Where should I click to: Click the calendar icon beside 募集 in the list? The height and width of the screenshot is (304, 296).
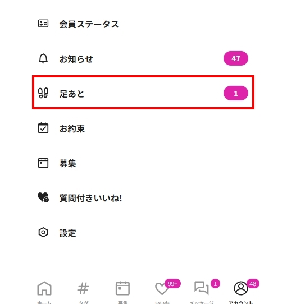tap(43, 163)
